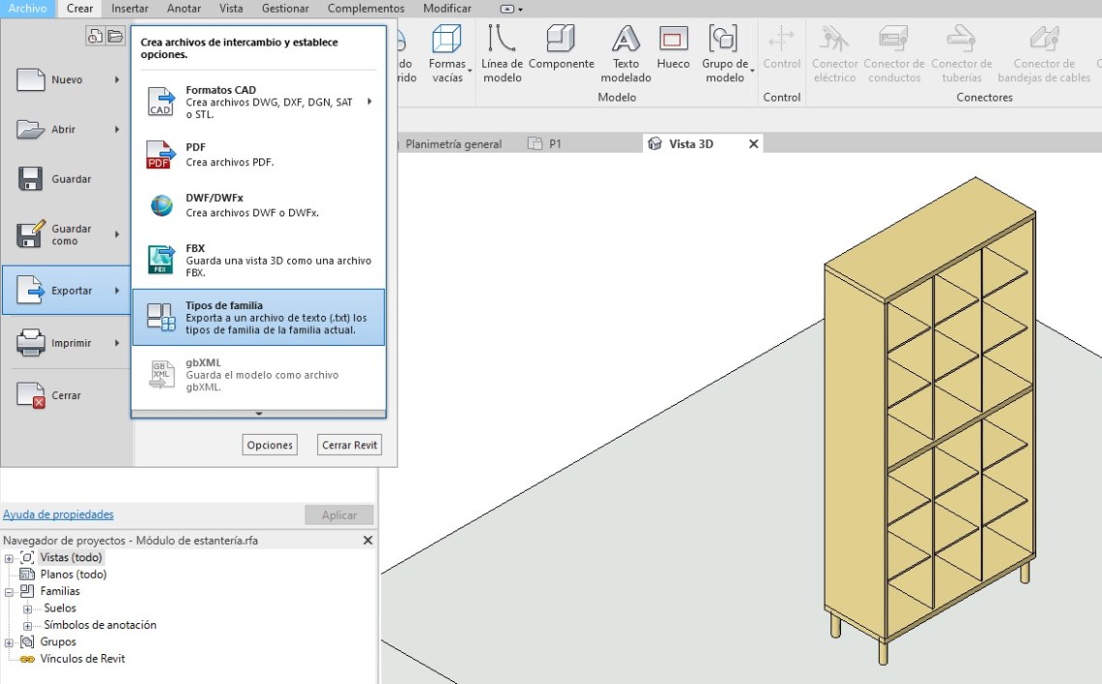Open Ayuda de propiedades link
This screenshot has width=1102, height=684.
(x=58, y=515)
